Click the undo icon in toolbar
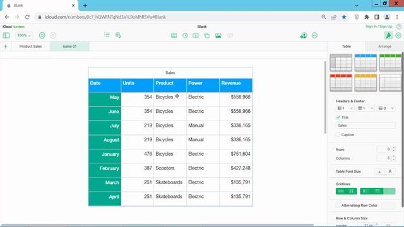The height and width of the screenshot is (227, 404). (42, 35)
